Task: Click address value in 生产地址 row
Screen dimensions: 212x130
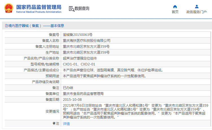Action: (86, 53)
